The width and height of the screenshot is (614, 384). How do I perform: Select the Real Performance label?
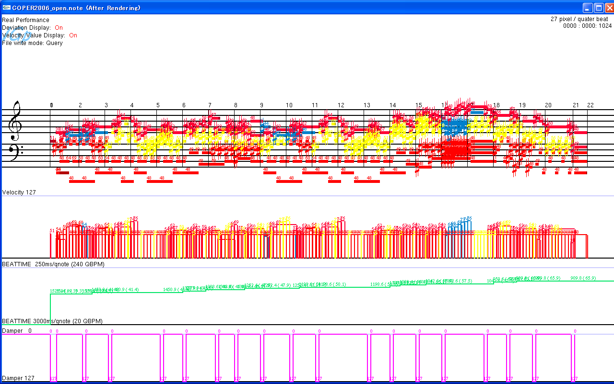click(25, 20)
